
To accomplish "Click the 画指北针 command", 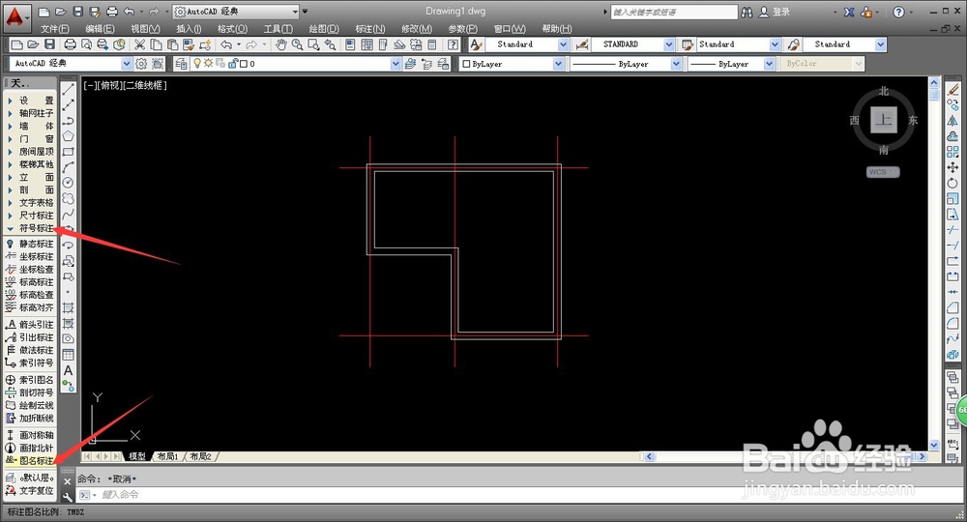I will 30,448.
